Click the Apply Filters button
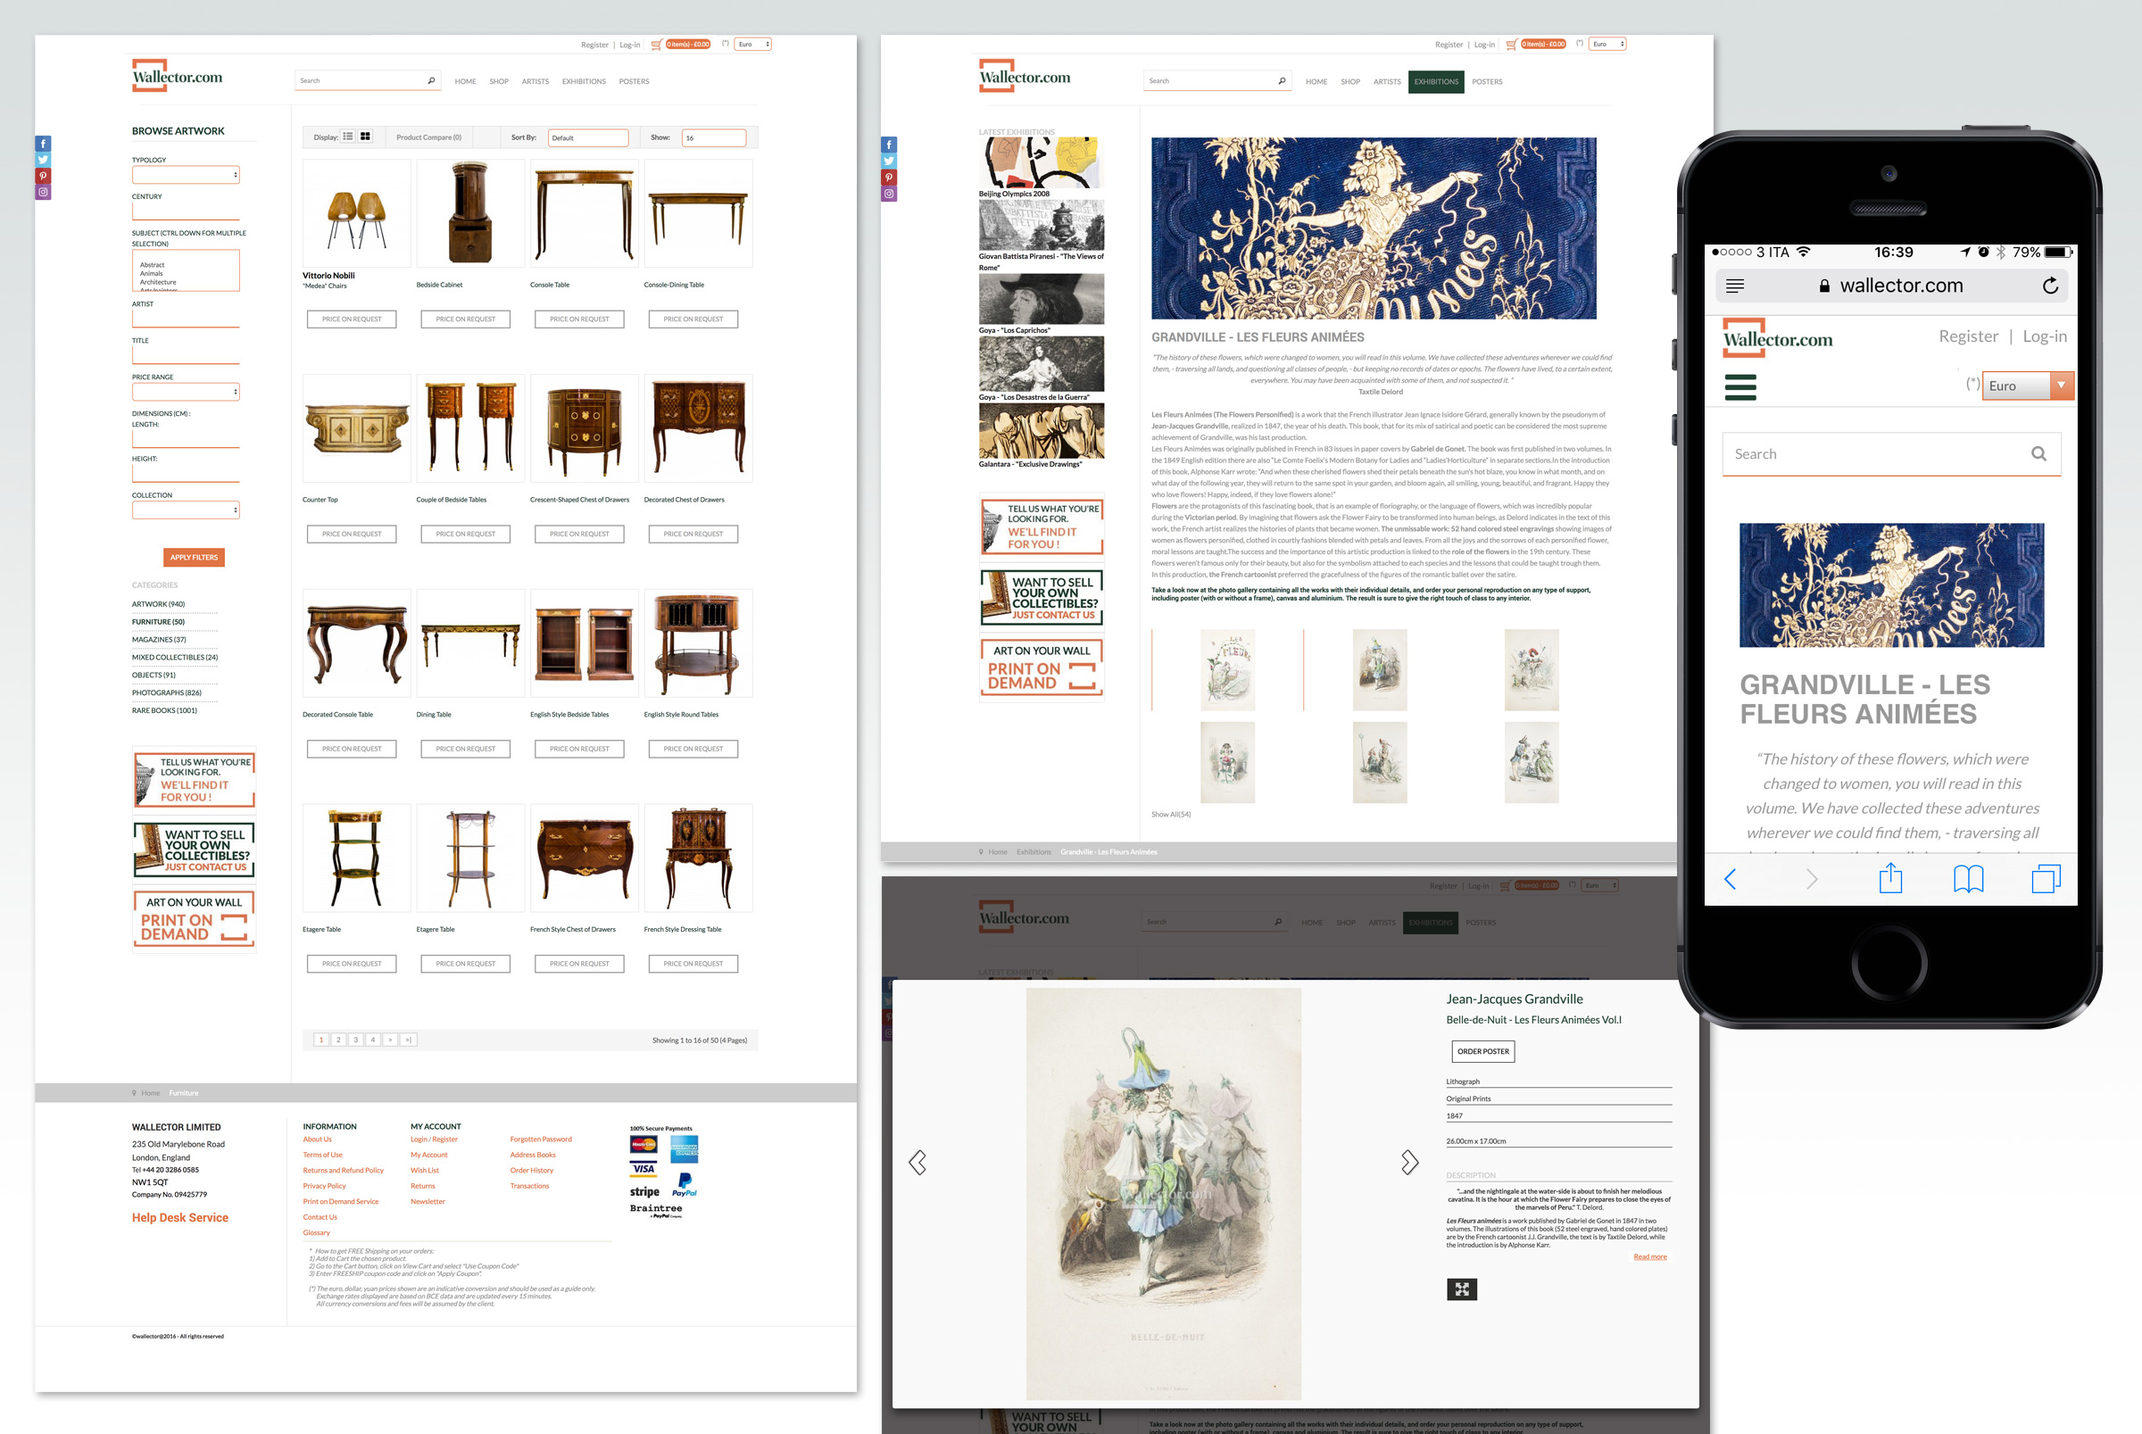Image resolution: width=2142 pixels, height=1434 pixels. 194,557
